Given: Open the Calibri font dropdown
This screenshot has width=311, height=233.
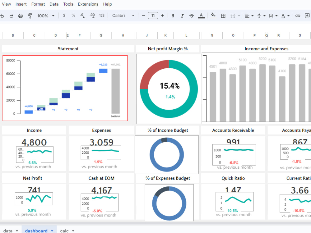Looking at the screenshot, I should (123, 16).
